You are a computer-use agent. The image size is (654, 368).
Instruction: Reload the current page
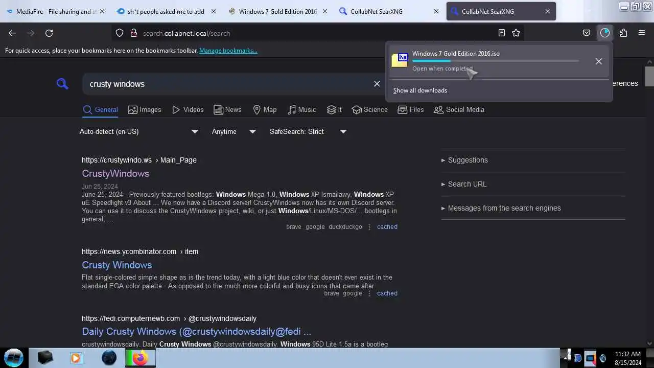tap(49, 33)
